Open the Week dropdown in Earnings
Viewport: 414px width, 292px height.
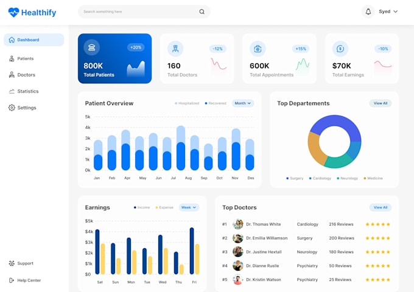[189, 207]
